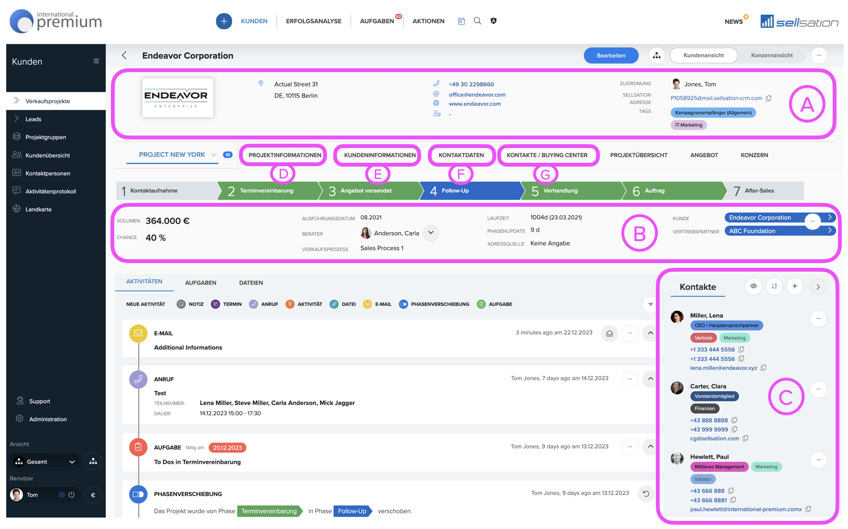The image size is (848, 529).
Task: Open the more options menu in header
Action: pos(819,55)
